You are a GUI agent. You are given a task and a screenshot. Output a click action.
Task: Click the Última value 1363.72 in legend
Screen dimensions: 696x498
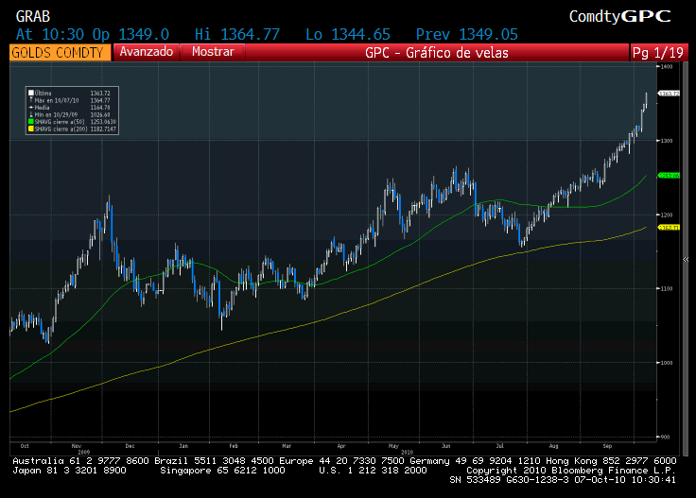point(100,94)
